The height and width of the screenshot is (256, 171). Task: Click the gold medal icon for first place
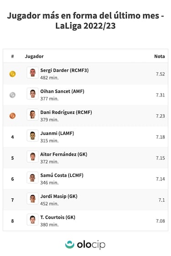pyautogui.click(x=13, y=74)
